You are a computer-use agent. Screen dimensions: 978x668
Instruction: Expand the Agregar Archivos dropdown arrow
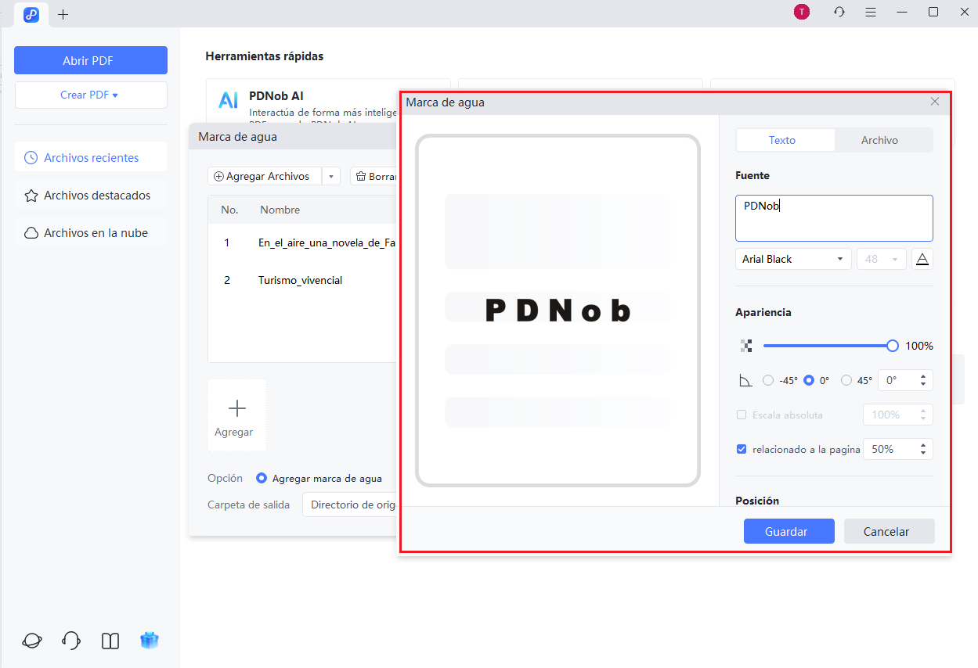coord(330,177)
